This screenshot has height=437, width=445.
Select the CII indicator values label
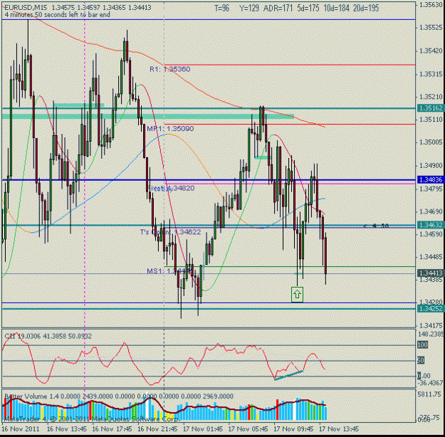coord(48,336)
